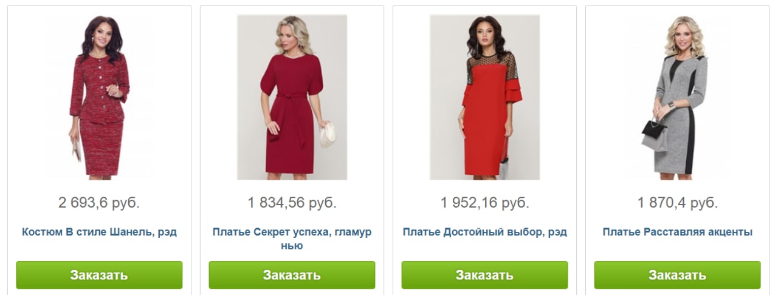778x295 pixels.
Task: Open the red Chanel-style suit photo
Action: pyautogui.click(x=99, y=97)
